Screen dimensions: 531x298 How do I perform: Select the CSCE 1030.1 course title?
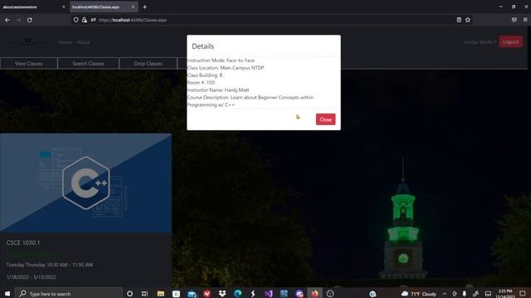click(x=23, y=243)
